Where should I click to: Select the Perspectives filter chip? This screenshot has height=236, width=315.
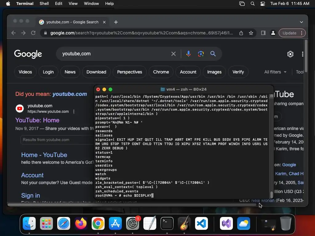coord(130,72)
